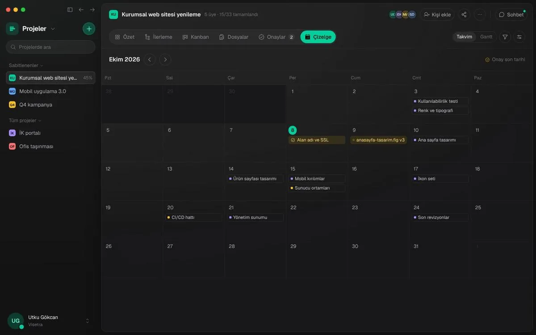Image resolution: width=536 pixels, height=335 pixels.
Task: Go to previous month
Action: [x=150, y=59]
